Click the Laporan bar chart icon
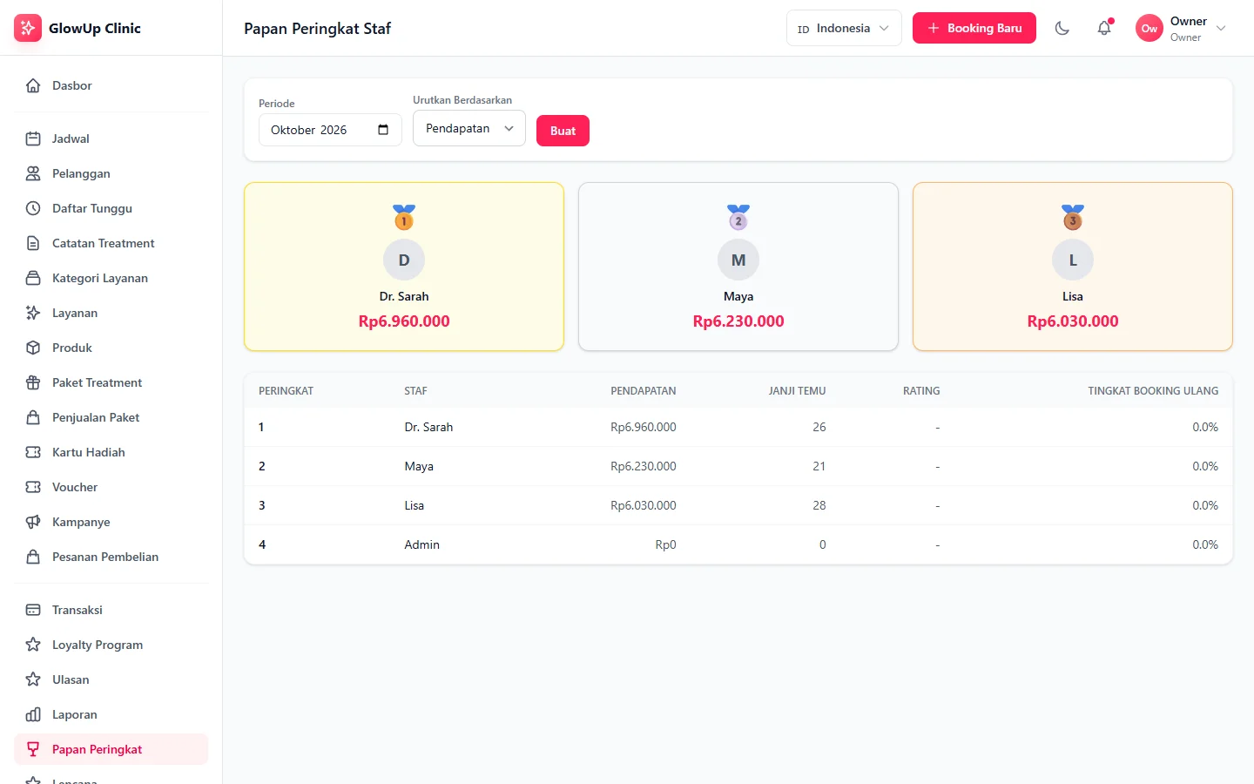This screenshot has height=784, width=1254. 33,714
